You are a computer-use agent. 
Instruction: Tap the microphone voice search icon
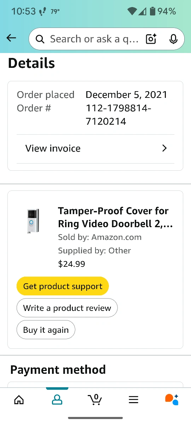click(173, 39)
